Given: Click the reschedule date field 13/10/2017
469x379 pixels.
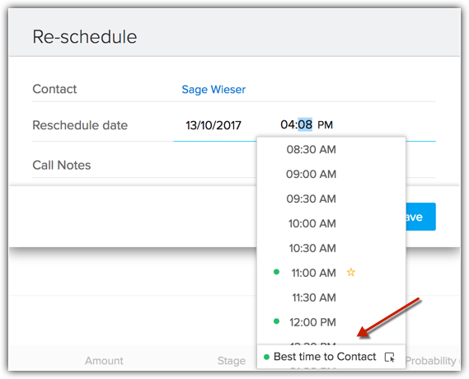Looking at the screenshot, I should tap(213, 125).
